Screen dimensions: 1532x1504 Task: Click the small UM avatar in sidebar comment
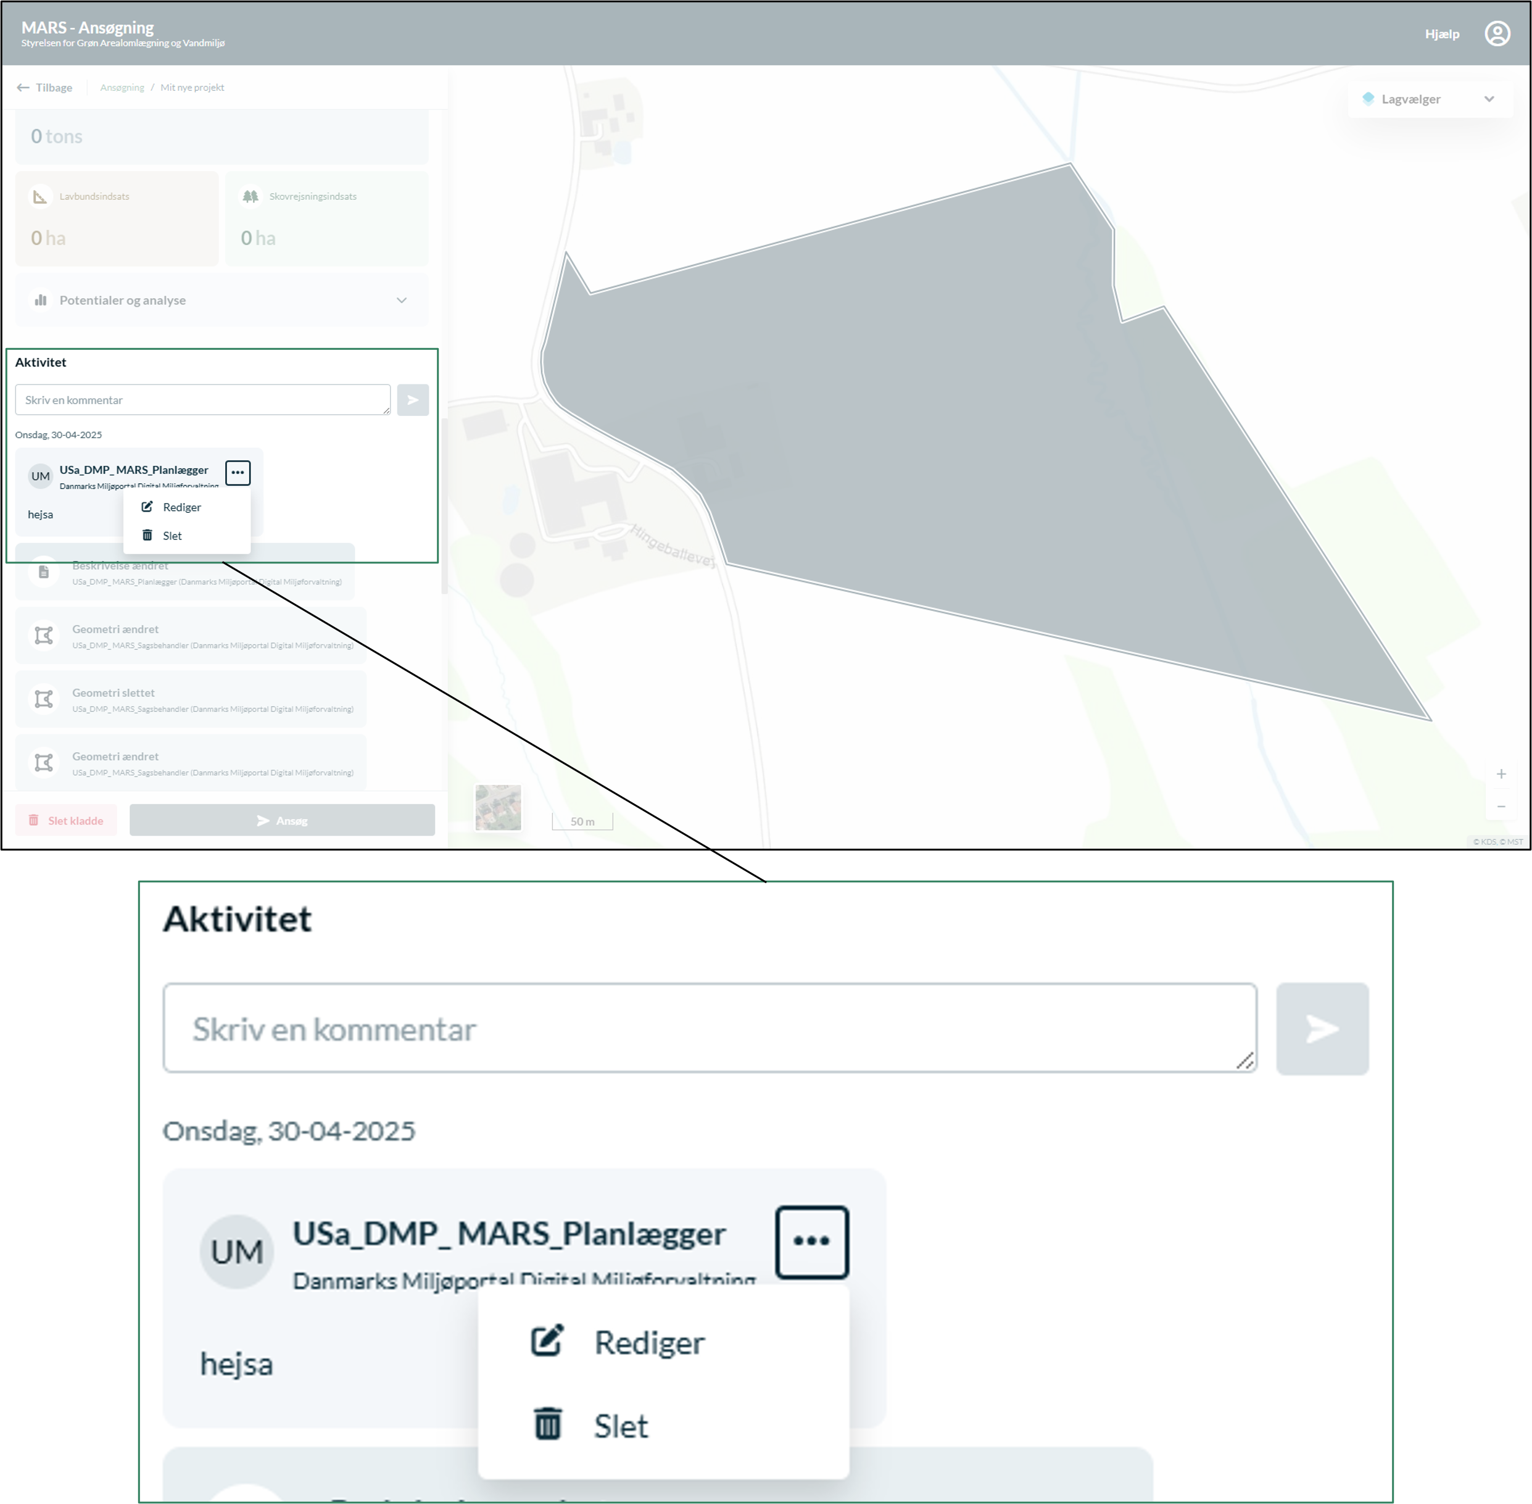click(x=40, y=476)
